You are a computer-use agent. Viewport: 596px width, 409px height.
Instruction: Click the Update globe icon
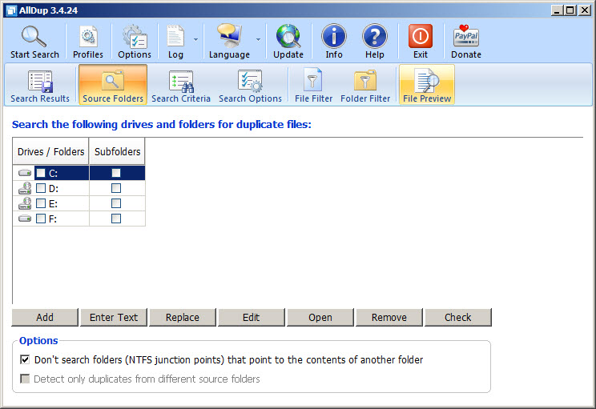[288, 37]
